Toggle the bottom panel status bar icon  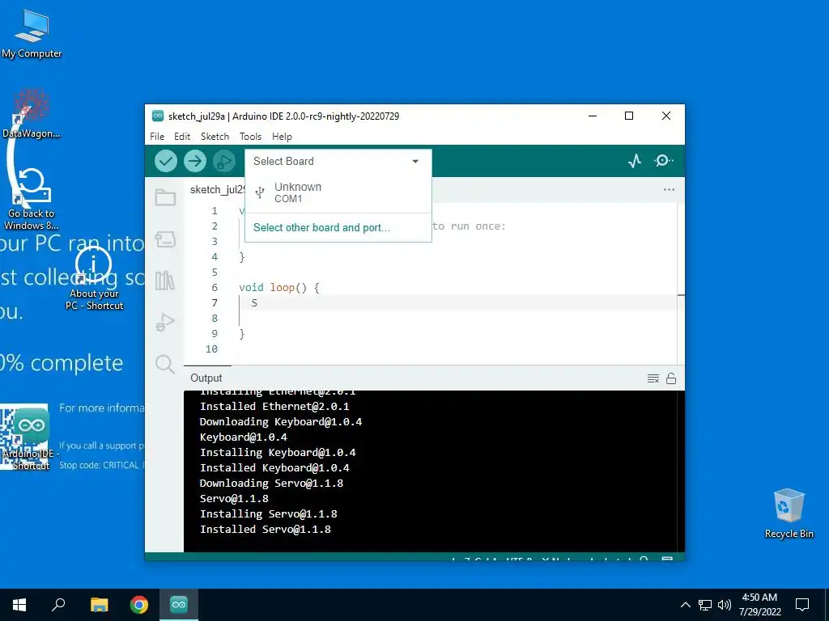pos(667,558)
